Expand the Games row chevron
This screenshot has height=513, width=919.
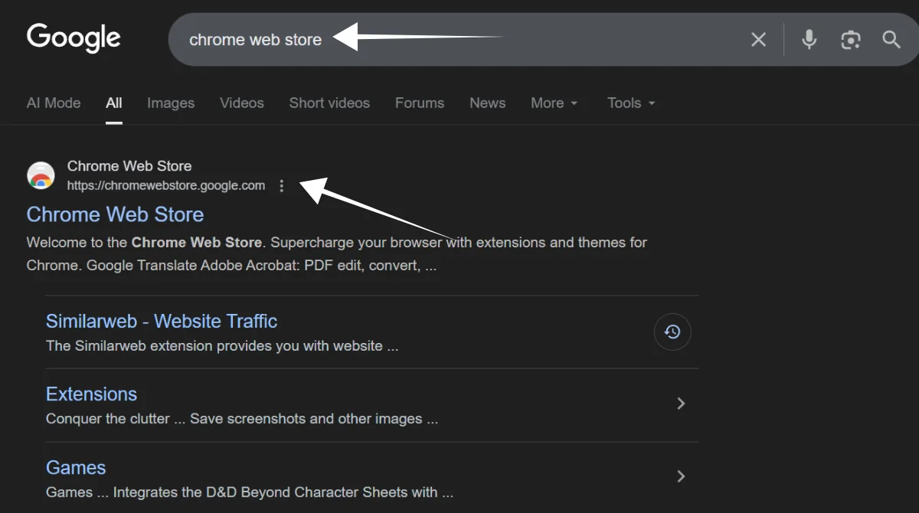(681, 476)
